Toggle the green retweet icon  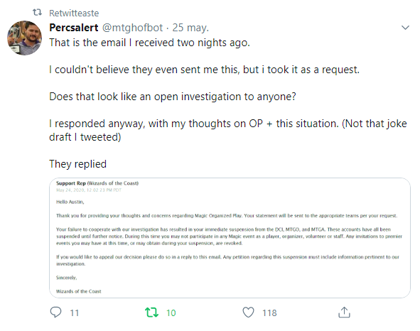click(151, 313)
